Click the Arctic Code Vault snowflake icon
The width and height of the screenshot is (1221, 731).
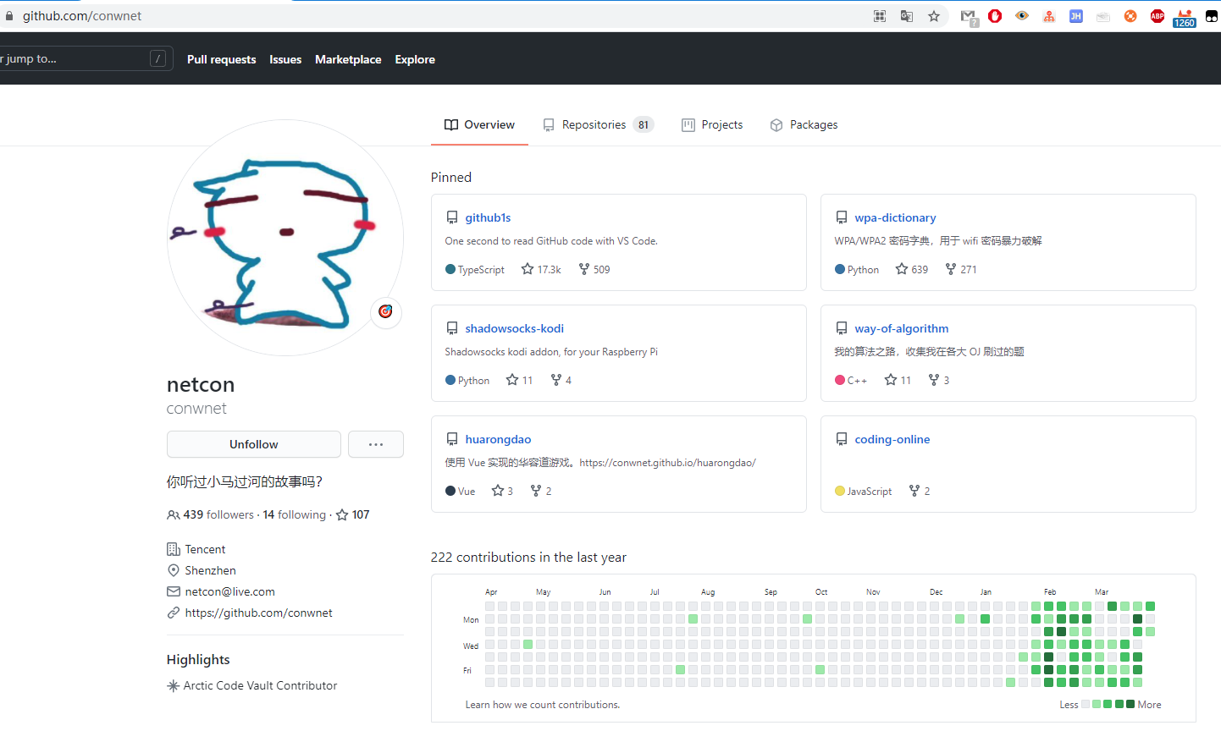173,685
